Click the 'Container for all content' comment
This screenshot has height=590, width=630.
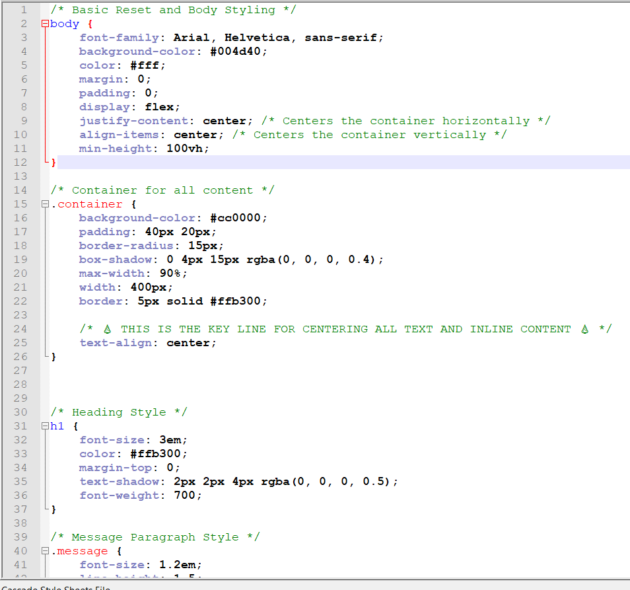[x=162, y=190]
